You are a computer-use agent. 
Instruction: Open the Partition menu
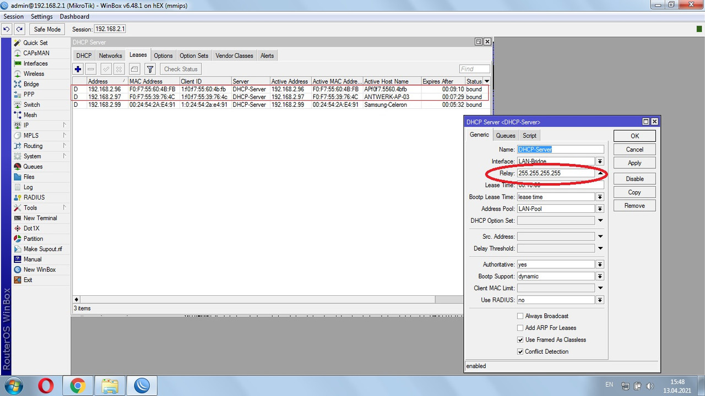click(33, 239)
